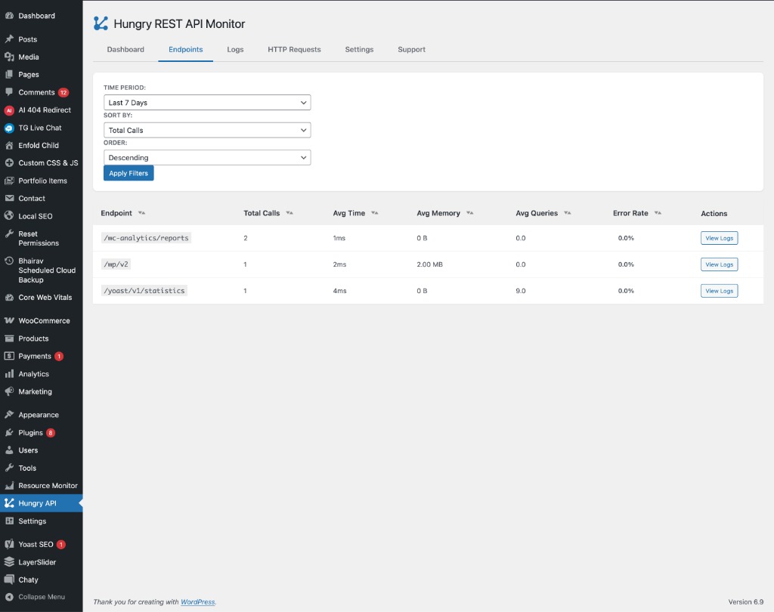Toggle sorting on the Avg Time column
This screenshot has width=774, height=612.
[x=376, y=213]
